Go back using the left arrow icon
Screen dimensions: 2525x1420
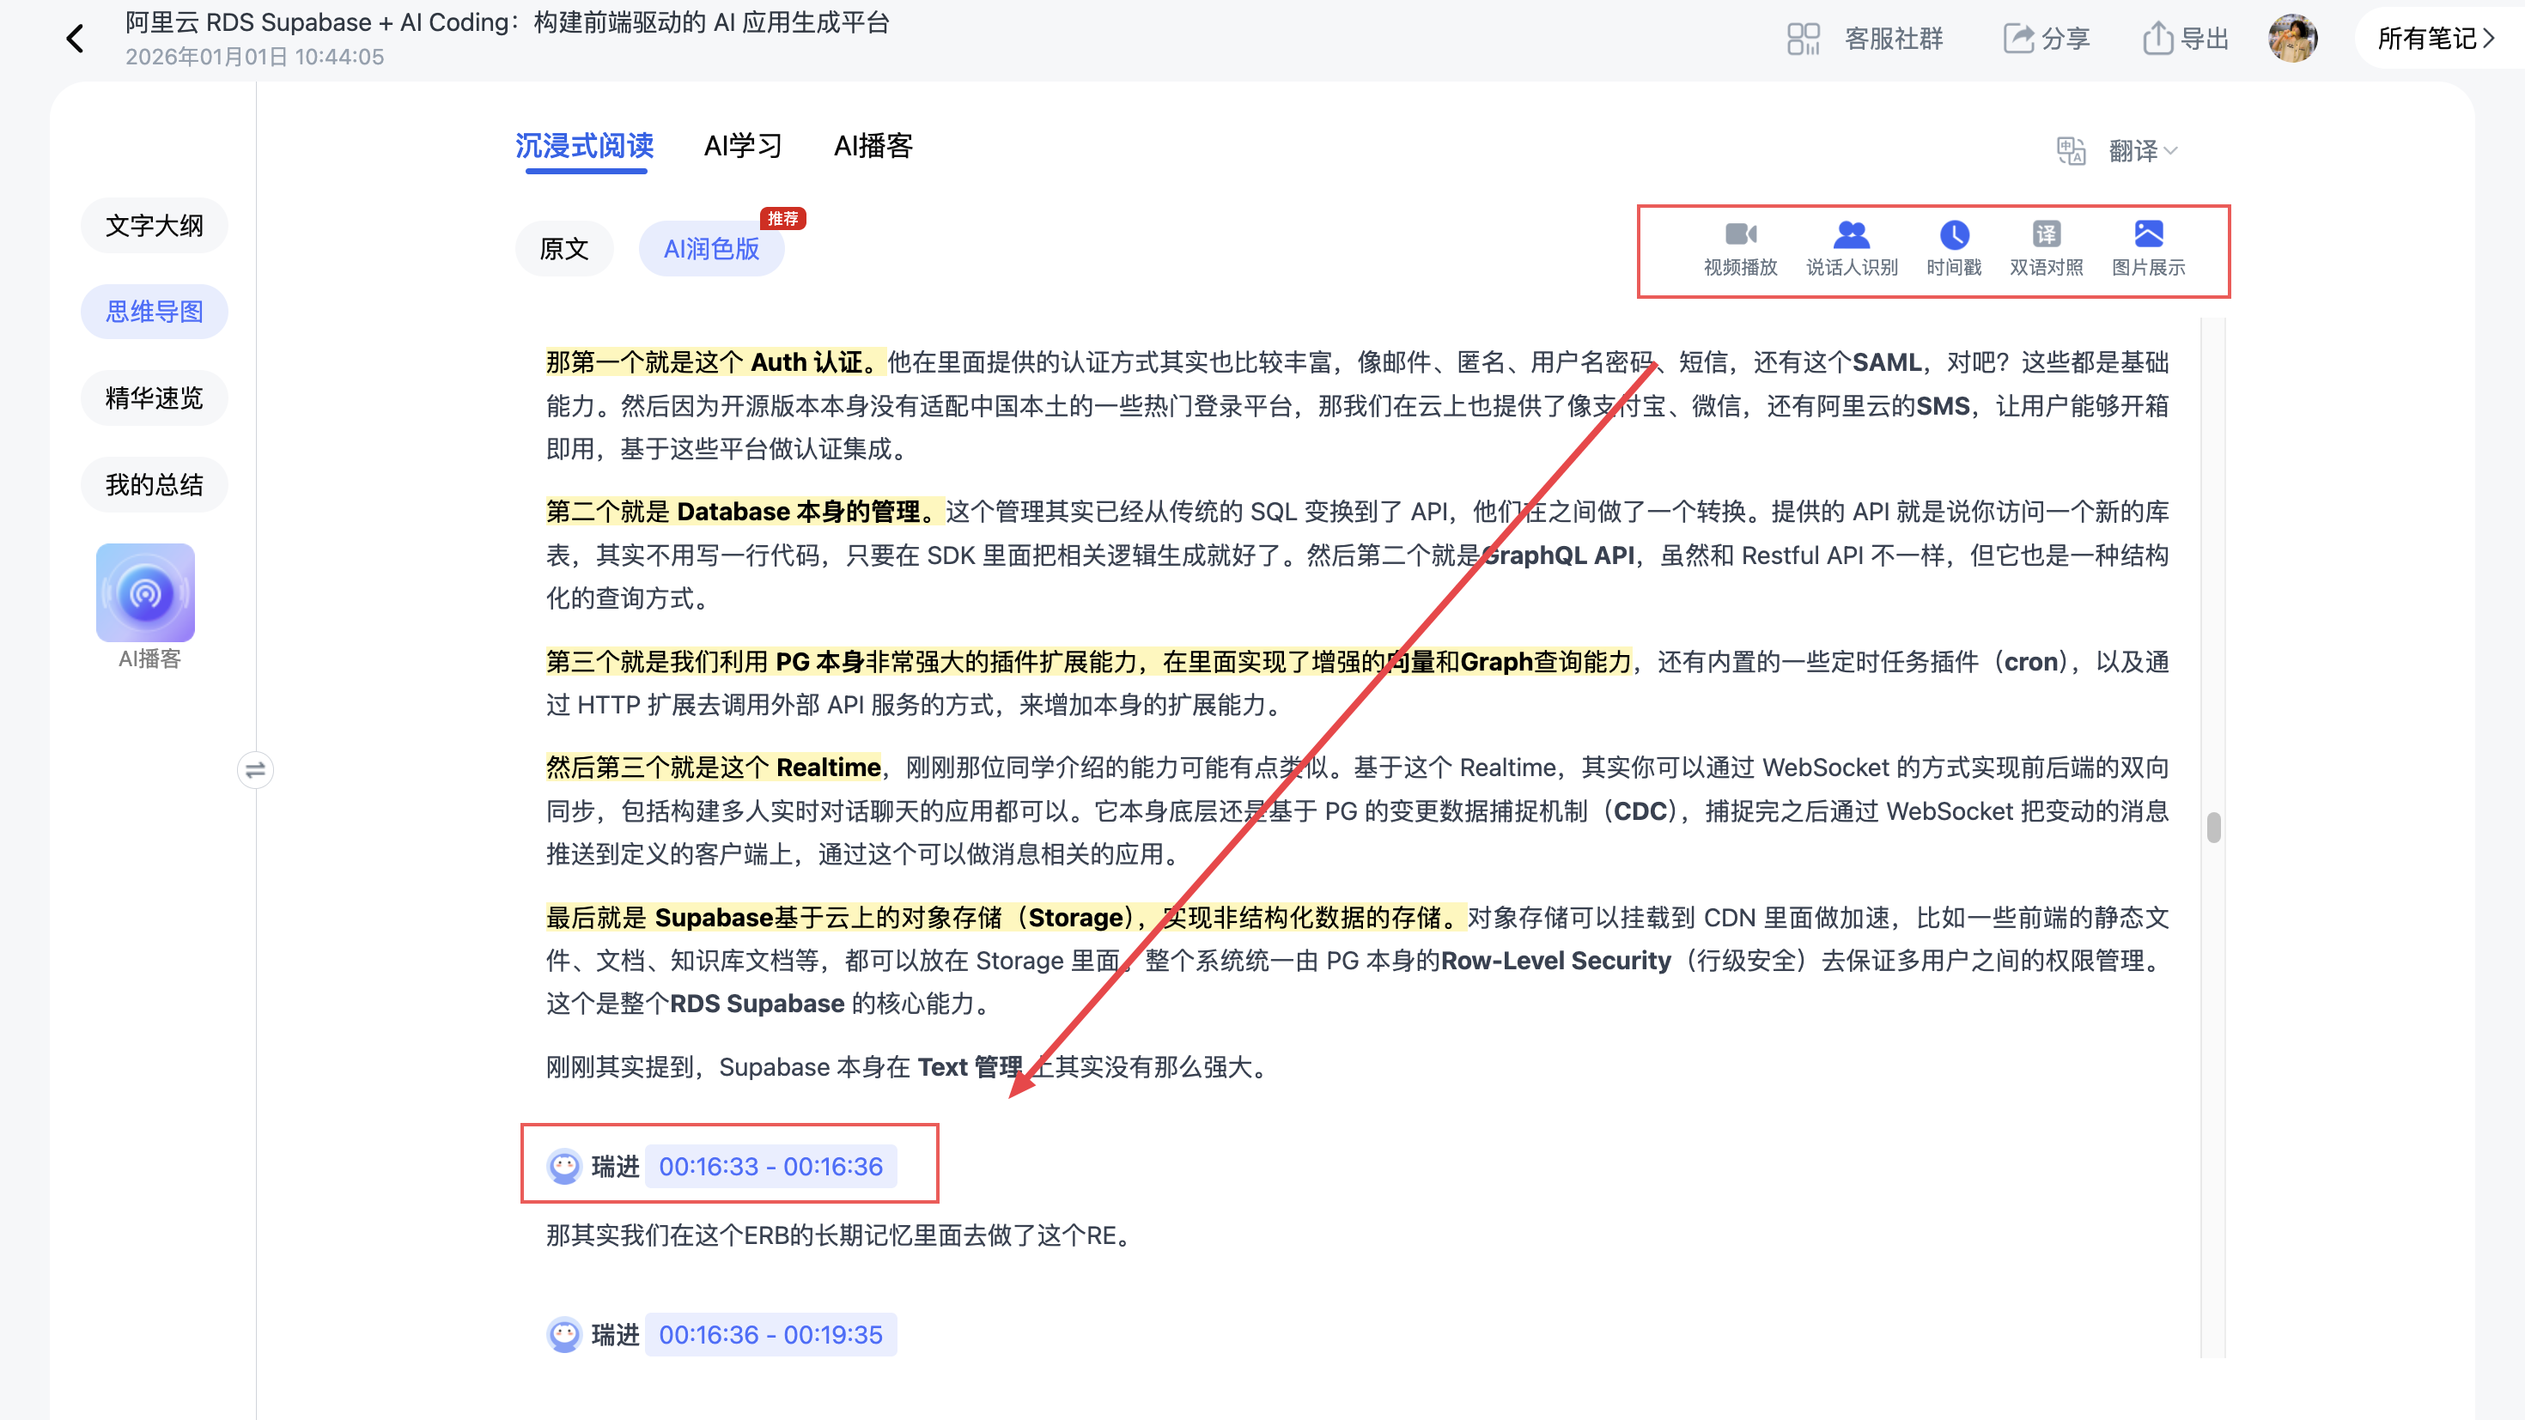[x=76, y=39]
